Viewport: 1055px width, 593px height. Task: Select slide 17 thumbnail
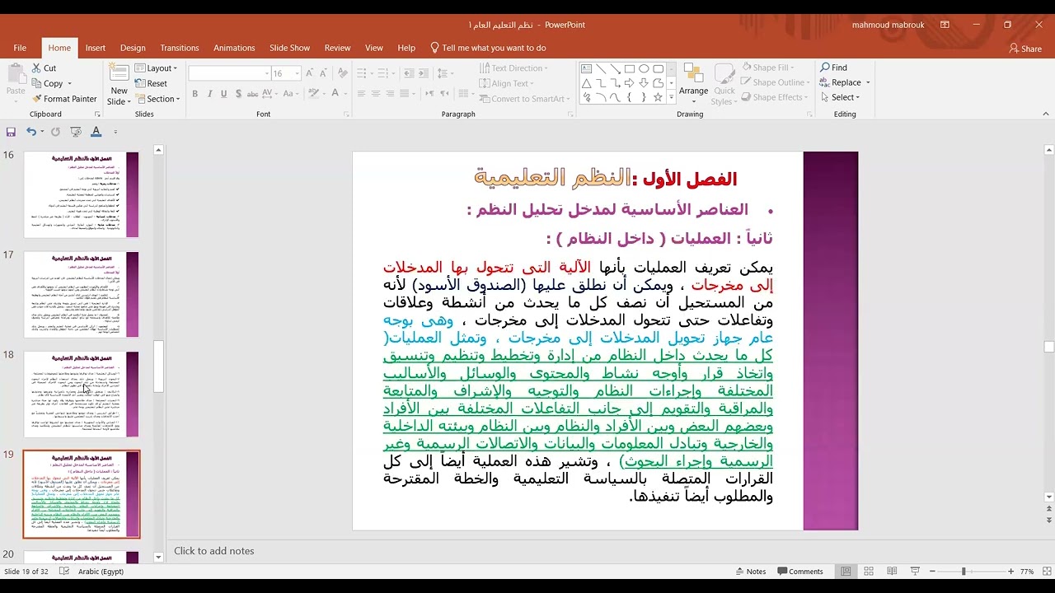coord(81,294)
